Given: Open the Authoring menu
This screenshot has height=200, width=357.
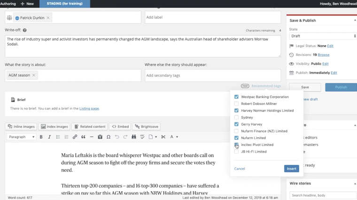Looking at the screenshot, I should [8, 4].
